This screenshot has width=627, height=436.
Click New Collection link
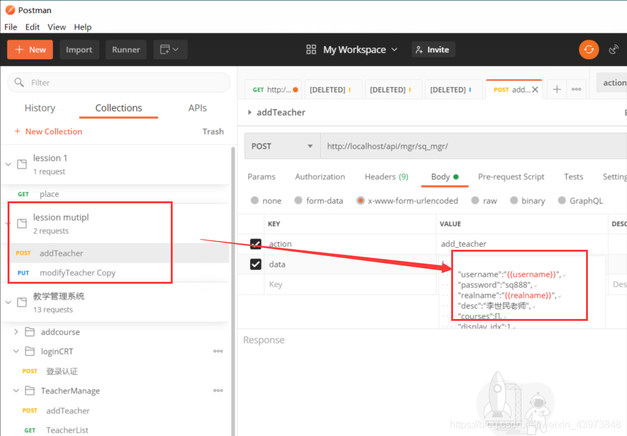click(54, 131)
